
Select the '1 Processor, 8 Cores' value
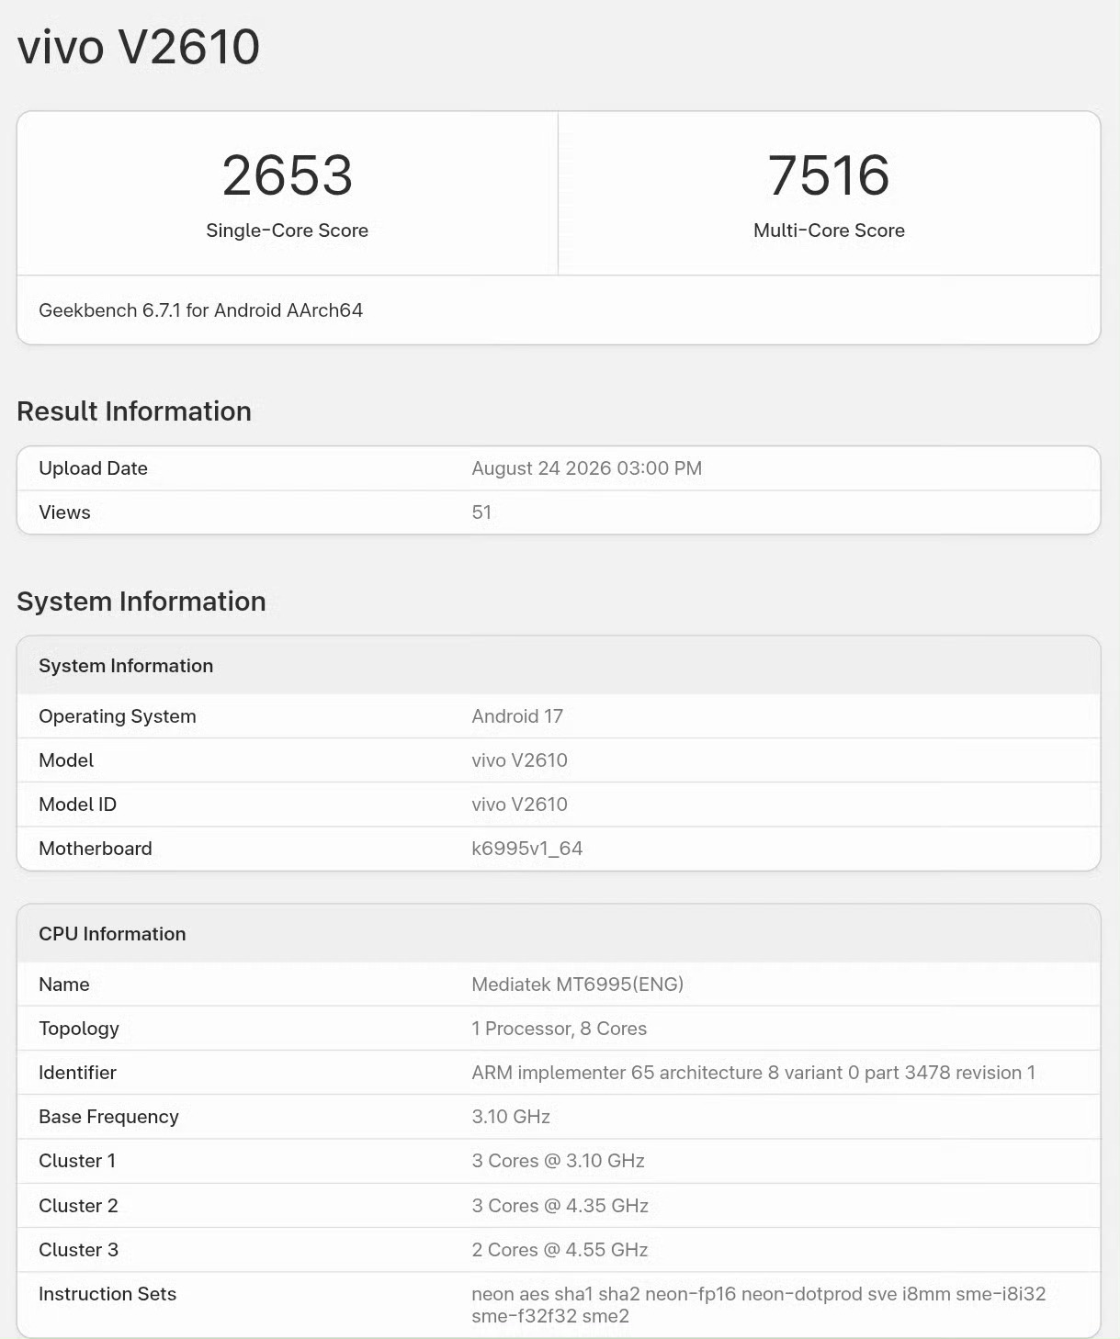tap(559, 1029)
